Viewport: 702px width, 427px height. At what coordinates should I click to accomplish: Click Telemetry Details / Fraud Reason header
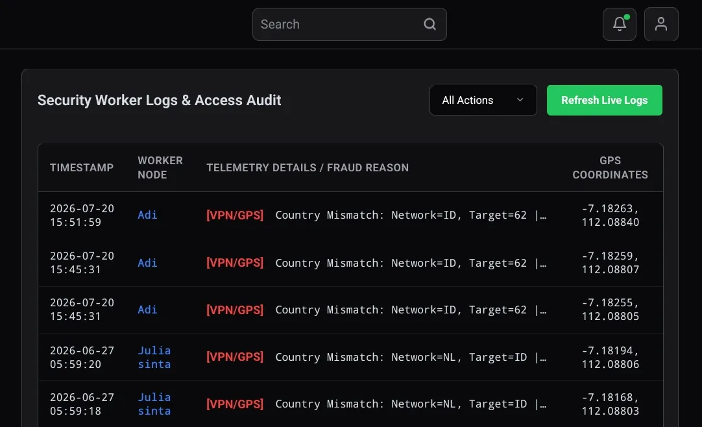click(x=307, y=167)
